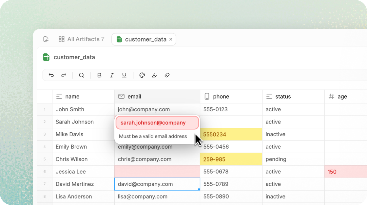Click selected cell david@company.com
The width and height of the screenshot is (367, 205).
pos(157,184)
